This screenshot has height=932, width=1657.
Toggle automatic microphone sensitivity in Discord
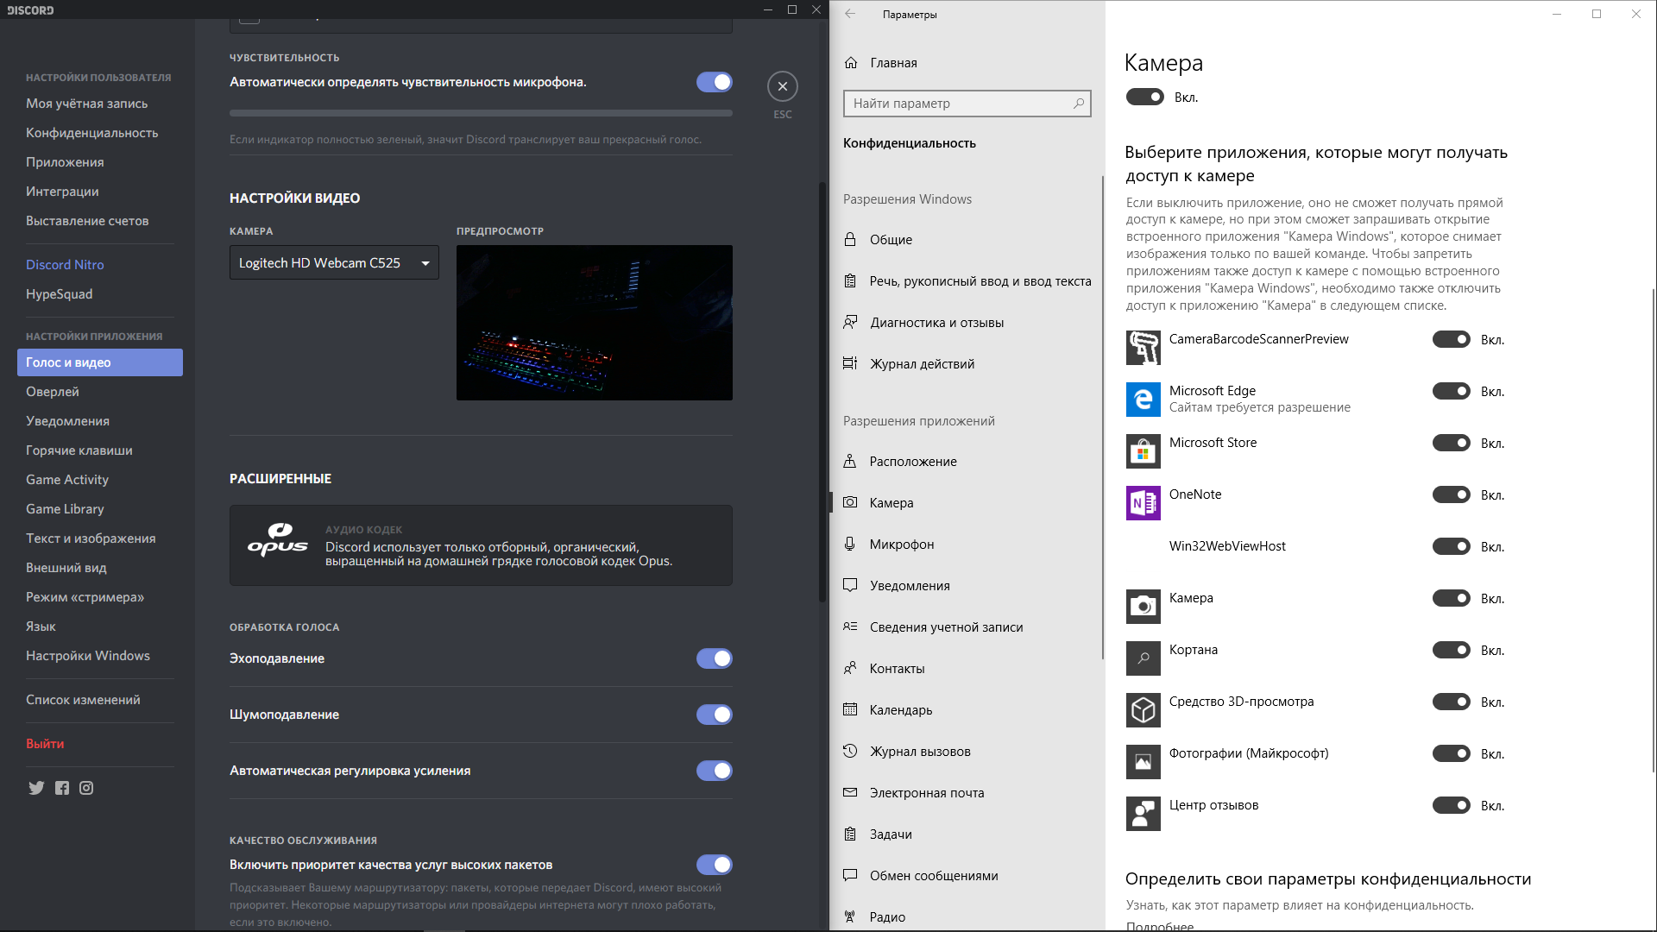[x=715, y=82]
